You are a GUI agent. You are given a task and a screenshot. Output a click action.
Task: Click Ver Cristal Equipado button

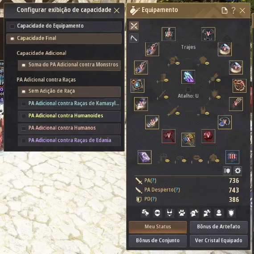point(218,241)
